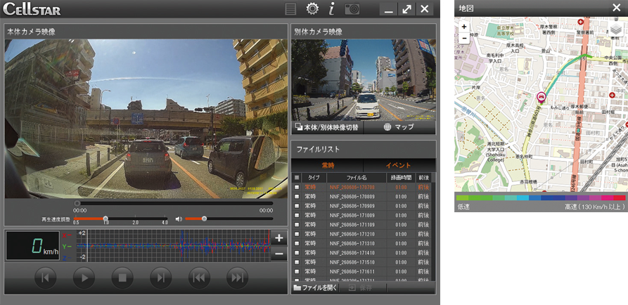The image size is (628, 305).
Task: Open map layers icon
Action: pos(616,31)
